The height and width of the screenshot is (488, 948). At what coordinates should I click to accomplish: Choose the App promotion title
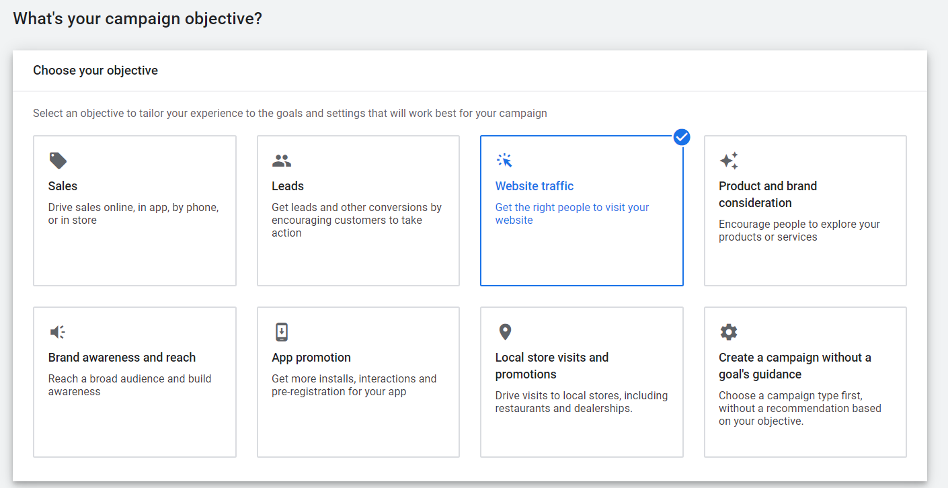[311, 358]
